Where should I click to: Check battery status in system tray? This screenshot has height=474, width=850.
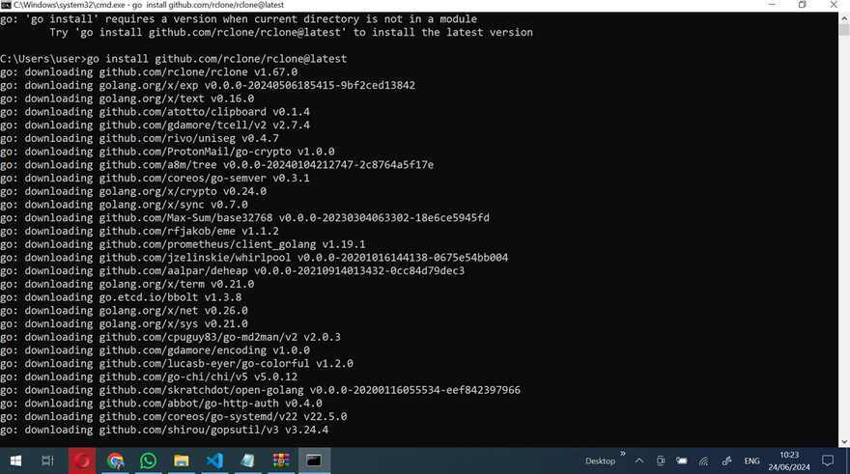[682, 460]
